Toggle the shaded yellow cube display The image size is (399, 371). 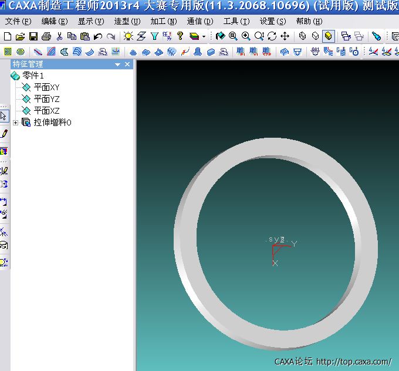(328, 36)
